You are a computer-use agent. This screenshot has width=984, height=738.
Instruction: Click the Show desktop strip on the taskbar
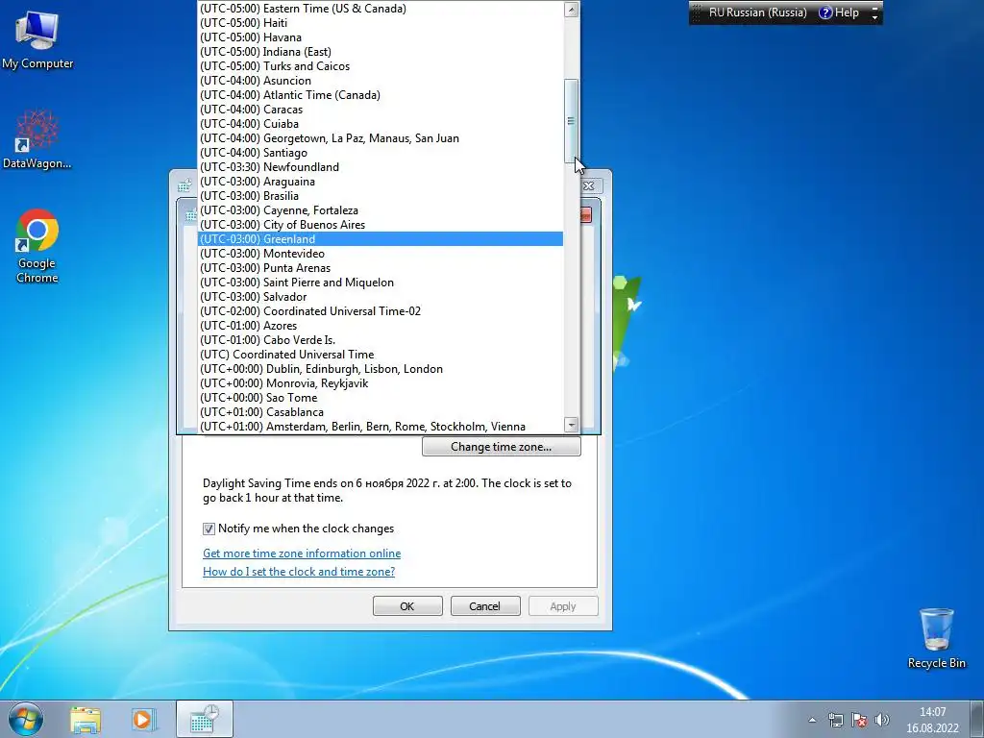[977, 719]
